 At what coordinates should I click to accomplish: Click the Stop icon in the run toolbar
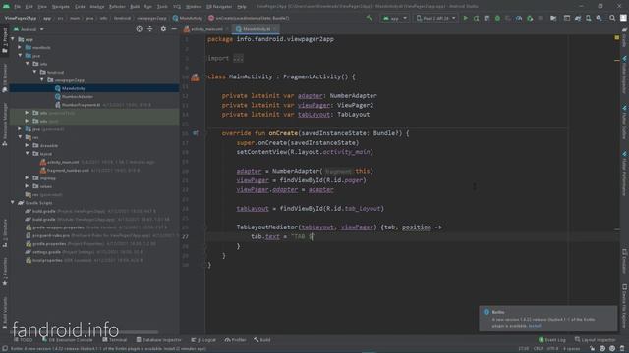[540, 18]
